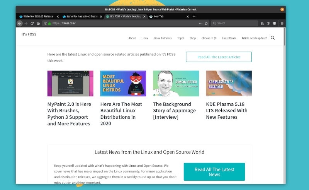Close the Waterfox window with orange button
The height and width of the screenshot is (190, 309).
pyautogui.click(x=282, y=9)
